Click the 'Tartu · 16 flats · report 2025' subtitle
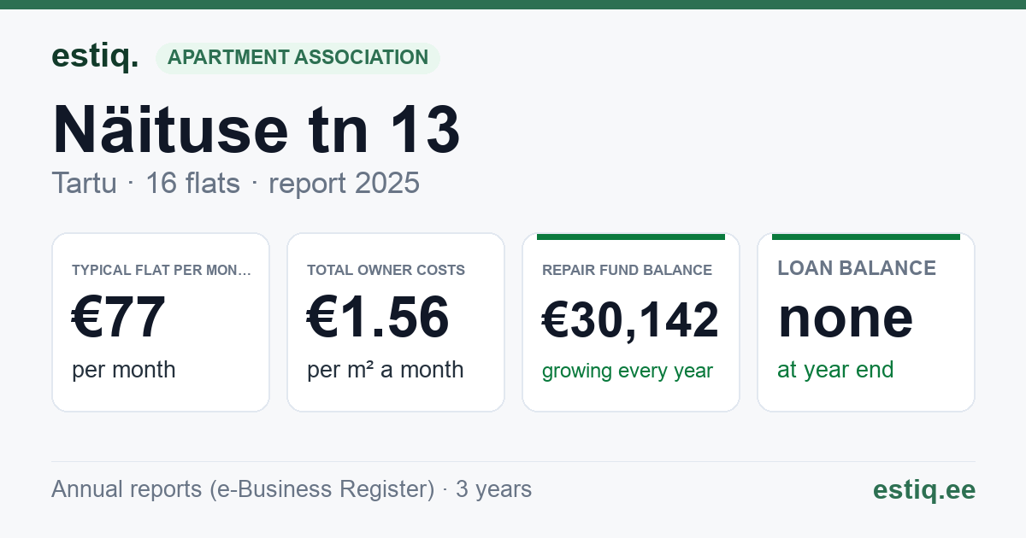Image resolution: width=1026 pixels, height=538 pixels. pos(235,183)
